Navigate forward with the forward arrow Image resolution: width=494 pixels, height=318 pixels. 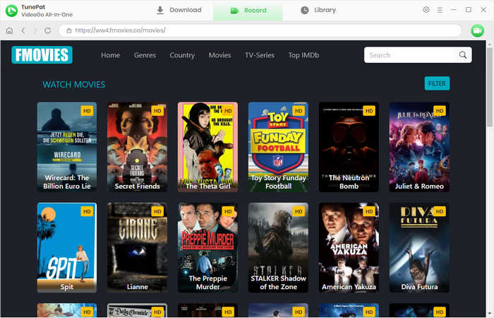pyautogui.click(x=35, y=30)
